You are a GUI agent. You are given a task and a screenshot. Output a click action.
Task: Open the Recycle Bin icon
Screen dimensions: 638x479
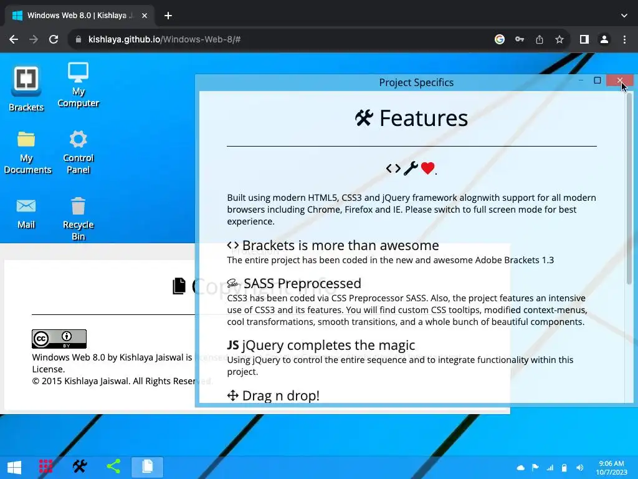pyautogui.click(x=78, y=219)
